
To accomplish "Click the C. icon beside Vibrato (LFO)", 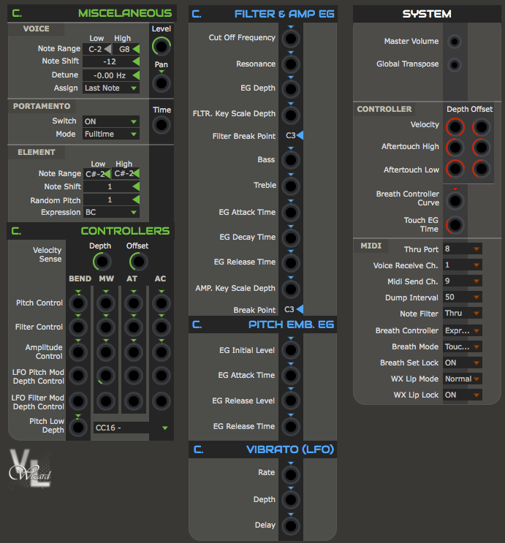I will [197, 449].
